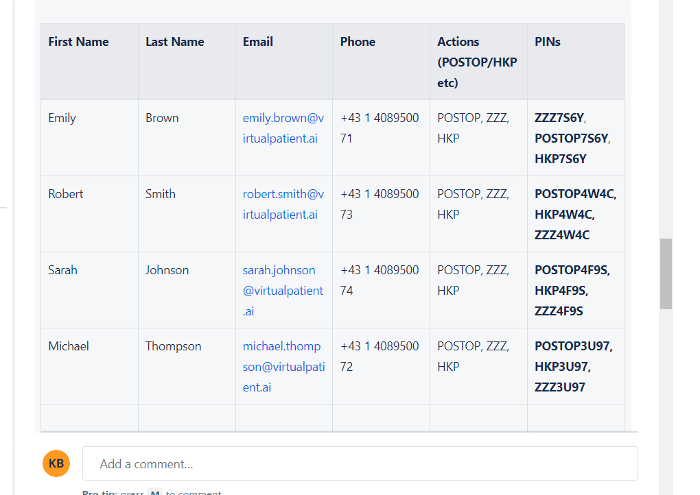
Task: Click the Emily first name cell
Action: [x=62, y=118]
